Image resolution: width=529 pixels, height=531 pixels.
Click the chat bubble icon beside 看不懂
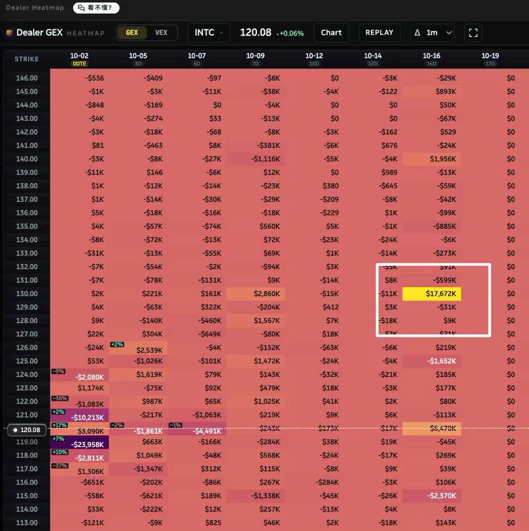[81, 8]
